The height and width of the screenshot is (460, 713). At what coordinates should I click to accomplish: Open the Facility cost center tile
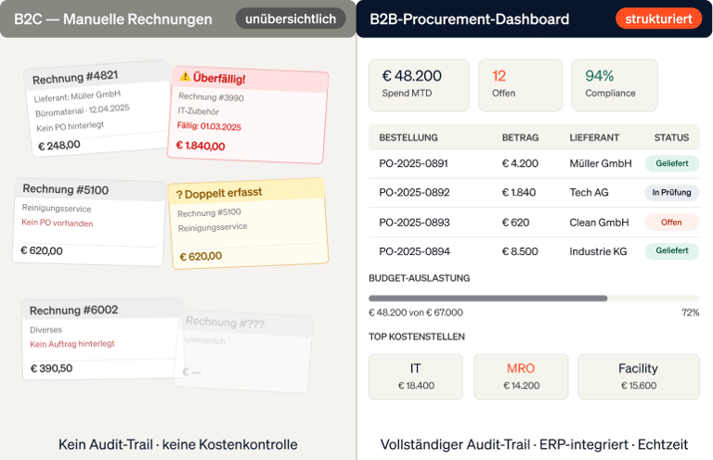[639, 377]
